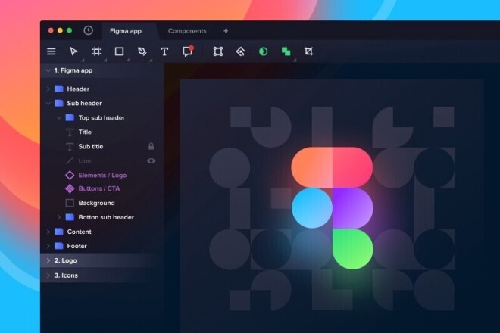The width and height of the screenshot is (500, 333).
Task: Open version history clock icon
Action: coord(89,30)
